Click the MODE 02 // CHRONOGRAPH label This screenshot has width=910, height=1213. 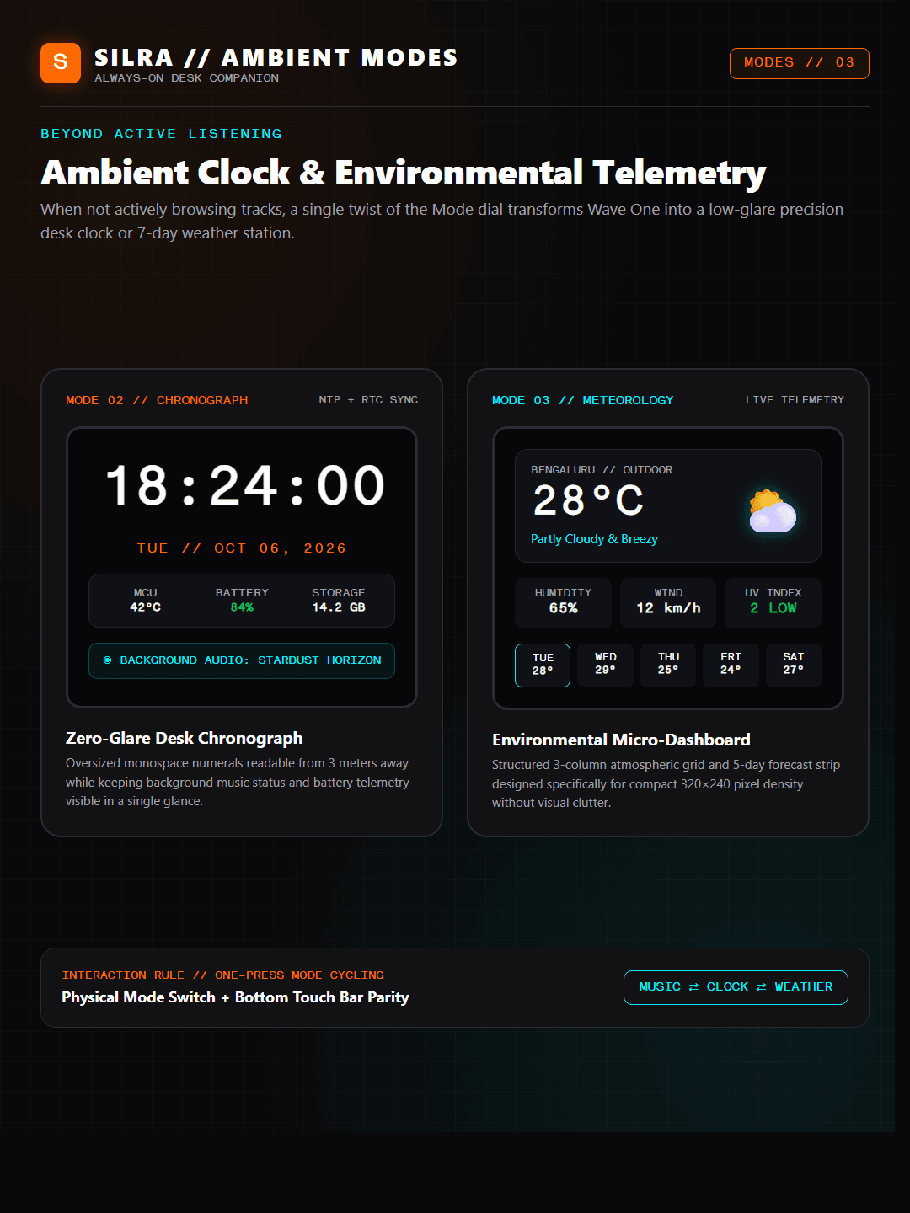point(157,400)
